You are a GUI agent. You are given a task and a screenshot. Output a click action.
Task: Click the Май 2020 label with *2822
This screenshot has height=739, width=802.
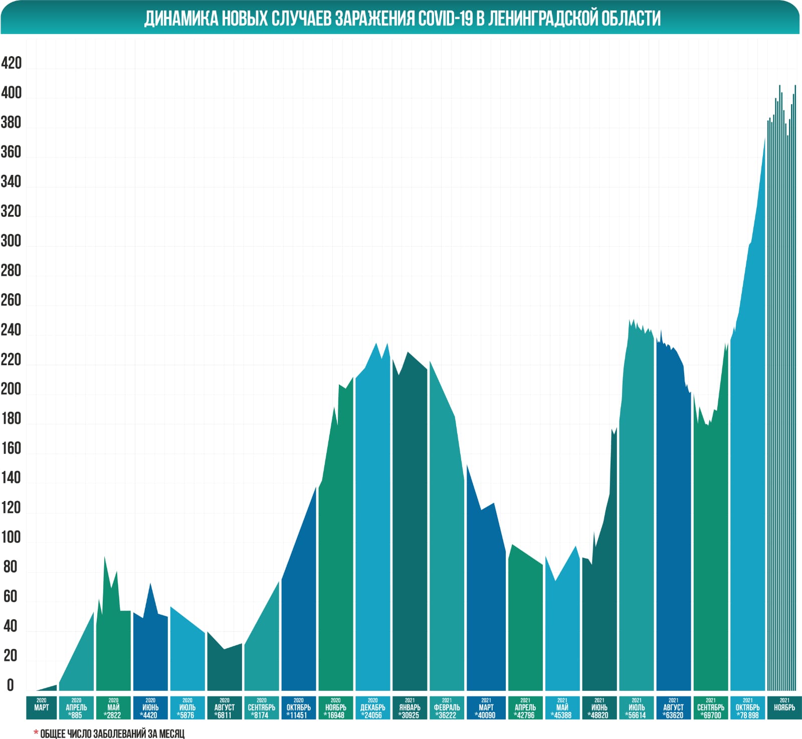[113, 707]
